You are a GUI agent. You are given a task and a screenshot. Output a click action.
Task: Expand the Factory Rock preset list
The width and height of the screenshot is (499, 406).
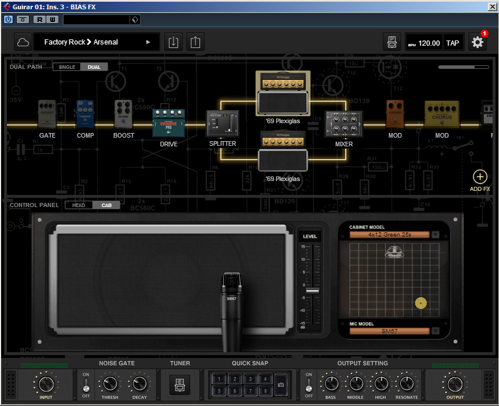coord(148,42)
